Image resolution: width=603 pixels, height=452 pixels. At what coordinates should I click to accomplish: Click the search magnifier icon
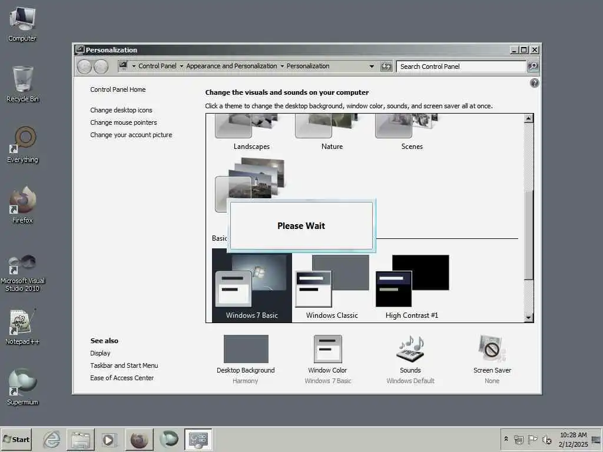[532, 67]
